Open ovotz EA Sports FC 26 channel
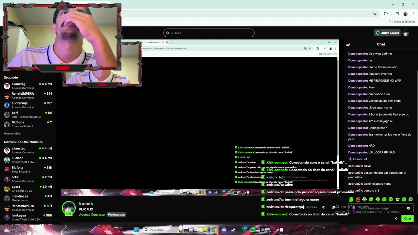This screenshot has width=418, height=235. tap(28, 188)
